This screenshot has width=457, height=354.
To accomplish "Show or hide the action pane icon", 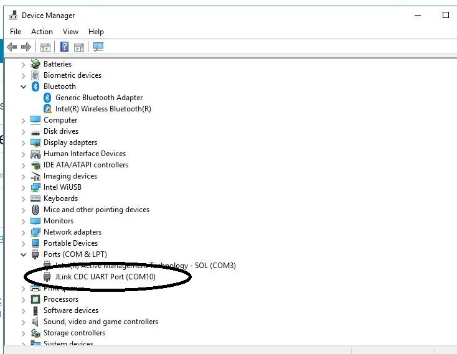I will 79,47.
